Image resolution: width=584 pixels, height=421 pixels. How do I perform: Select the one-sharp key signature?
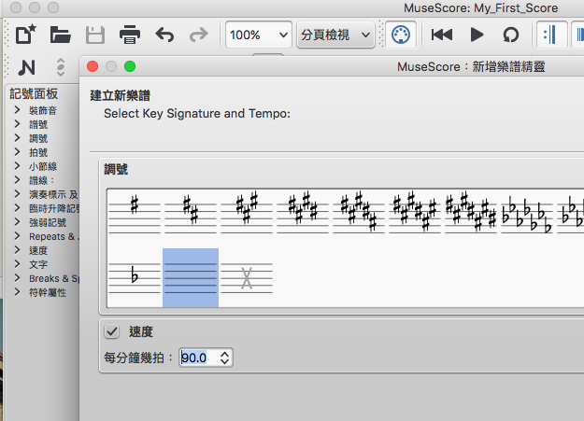click(135, 213)
